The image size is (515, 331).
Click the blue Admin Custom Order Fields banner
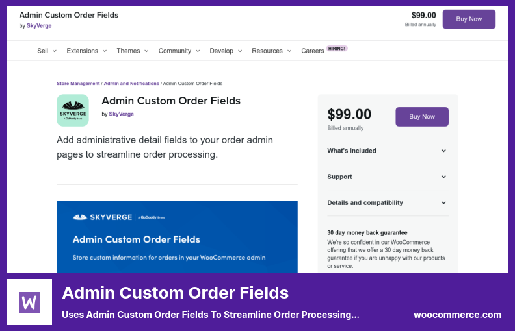(x=177, y=236)
